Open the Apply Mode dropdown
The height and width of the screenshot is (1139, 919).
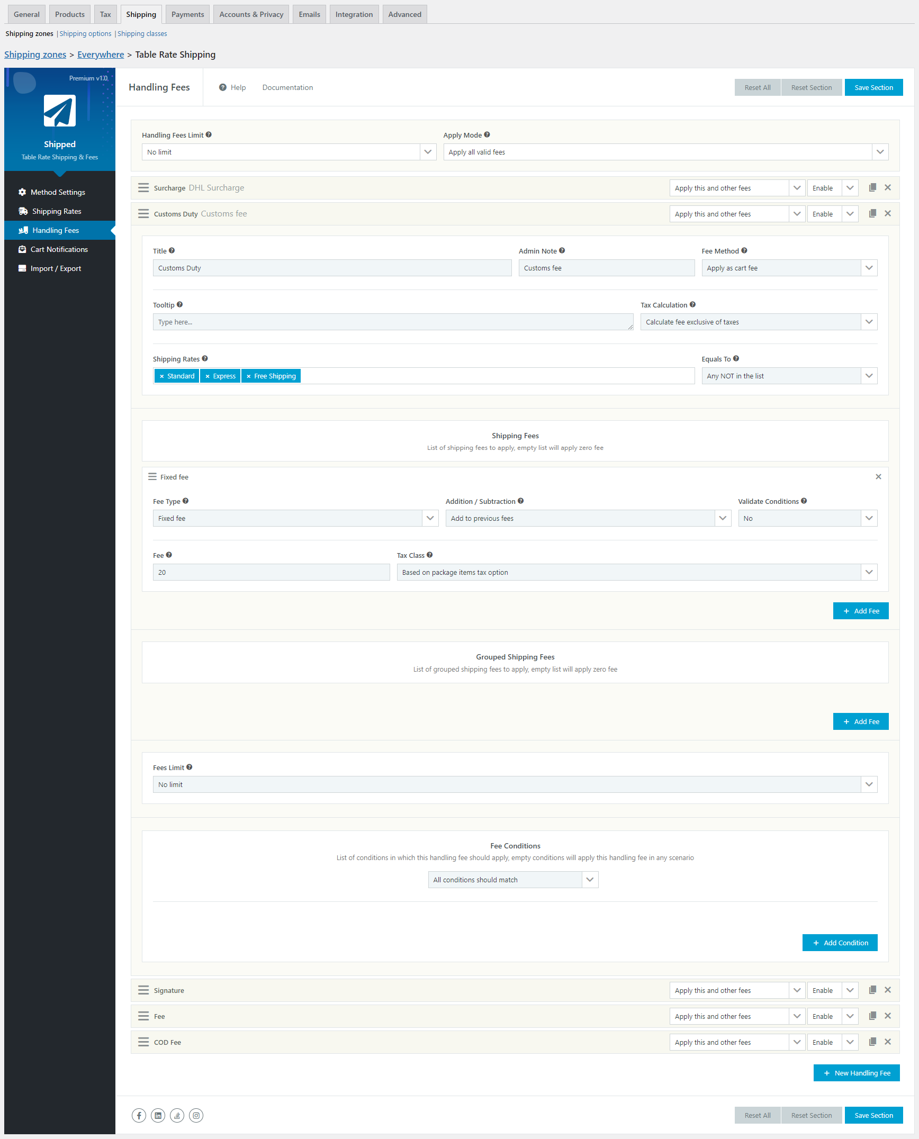(x=666, y=152)
